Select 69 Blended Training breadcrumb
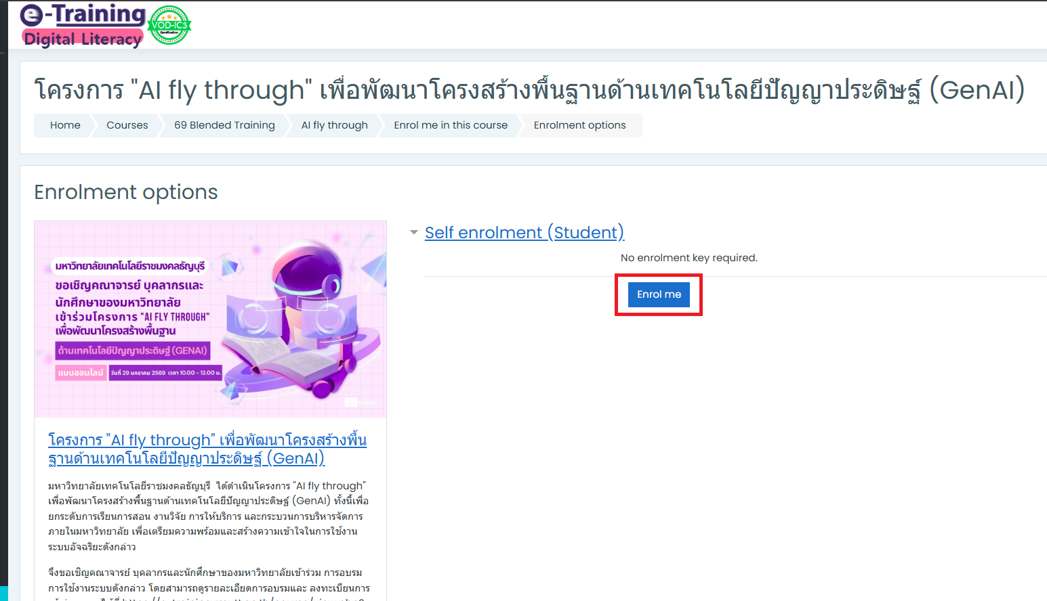Image resolution: width=1047 pixels, height=601 pixels. tap(224, 125)
